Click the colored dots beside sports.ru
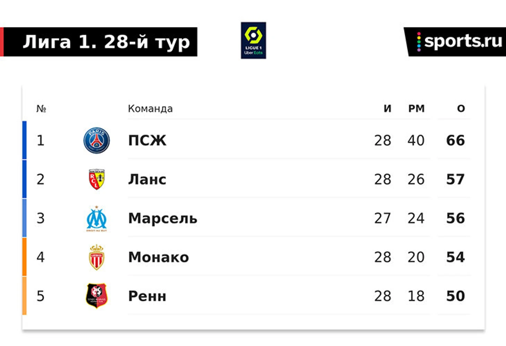Screen dimensions: 506x346 tap(419, 42)
